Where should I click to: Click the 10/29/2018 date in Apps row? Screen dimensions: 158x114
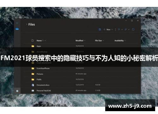[x=80, y=46]
